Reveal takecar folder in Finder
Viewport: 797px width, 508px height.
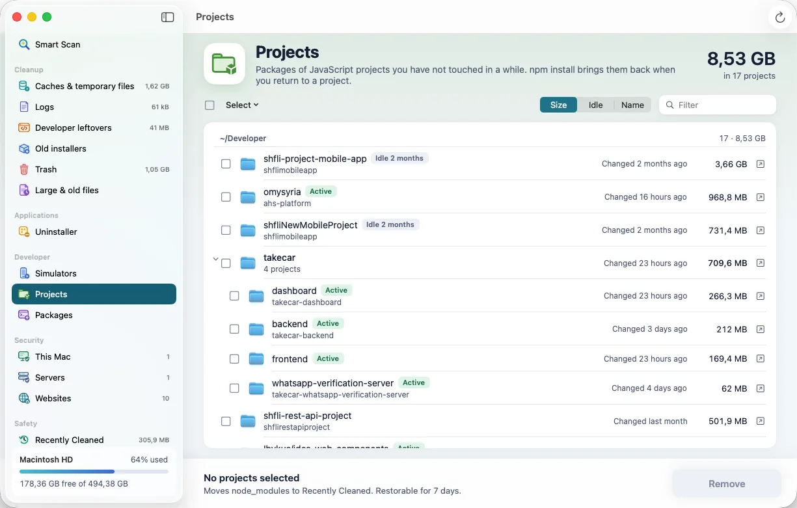(761, 263)
